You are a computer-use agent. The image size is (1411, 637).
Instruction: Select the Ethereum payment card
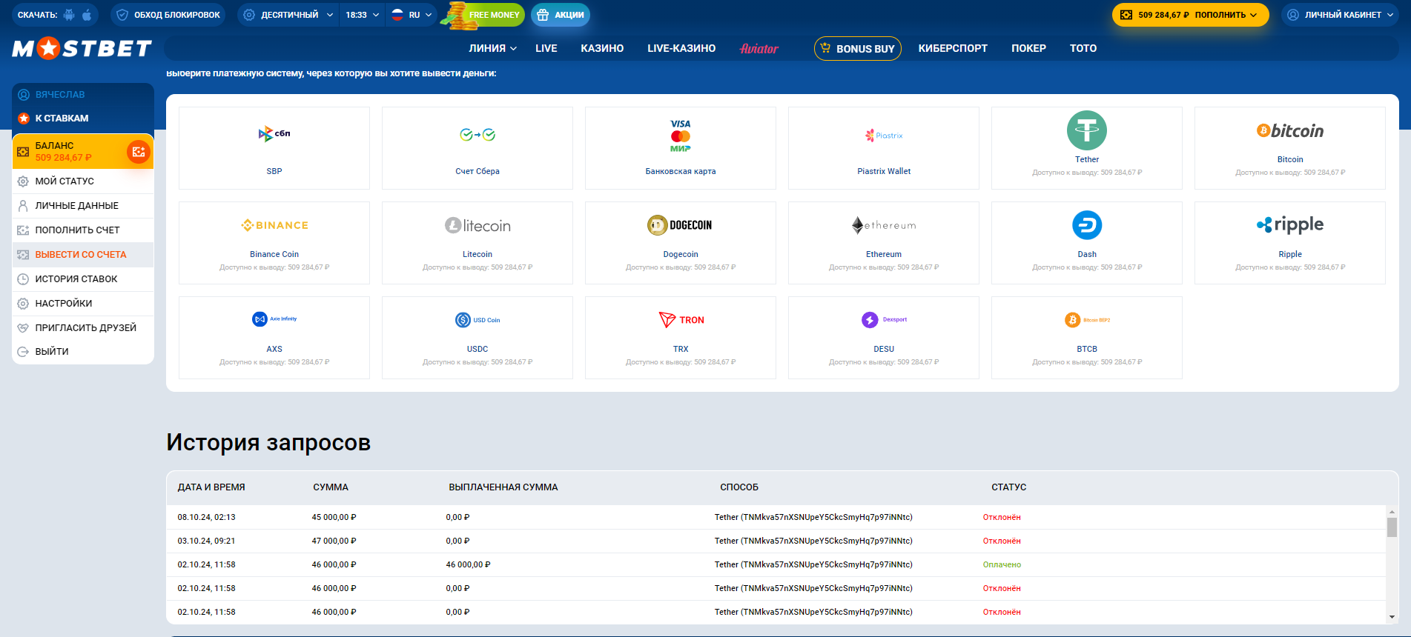coord(884,243)
